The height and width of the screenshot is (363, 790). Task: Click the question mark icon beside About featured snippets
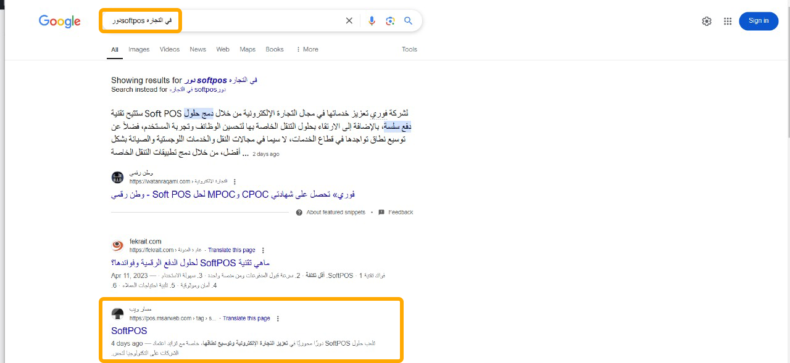[x=299, y=212]
